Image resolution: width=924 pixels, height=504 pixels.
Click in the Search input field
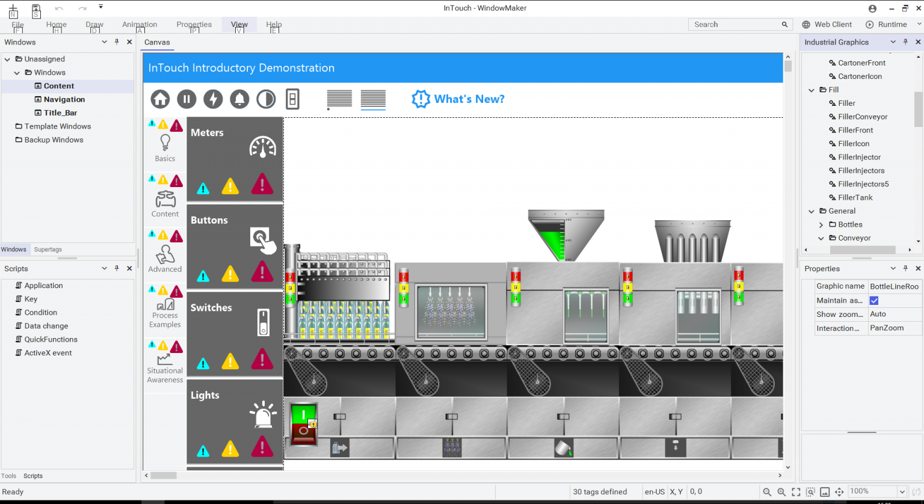734,25
